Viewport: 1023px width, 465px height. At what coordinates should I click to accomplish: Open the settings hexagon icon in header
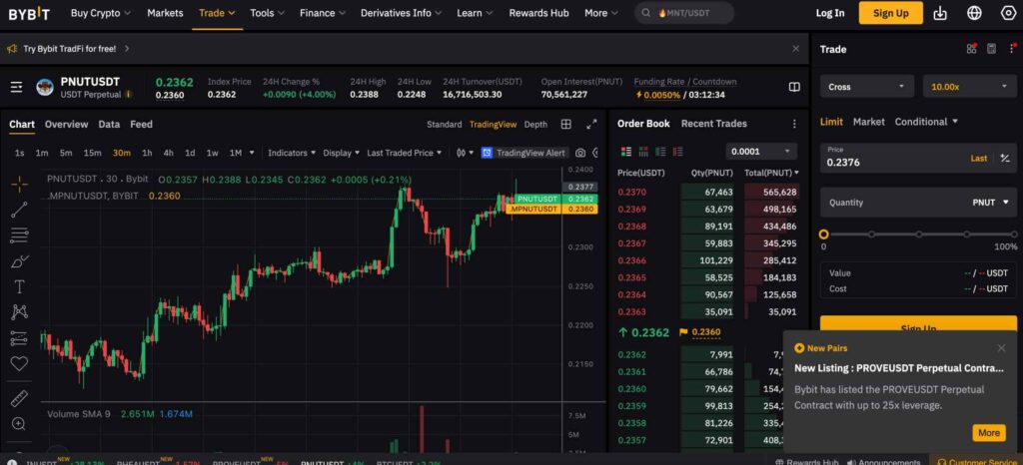(1008, 13)
